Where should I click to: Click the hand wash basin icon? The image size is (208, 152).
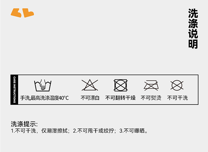pos(43,85)
